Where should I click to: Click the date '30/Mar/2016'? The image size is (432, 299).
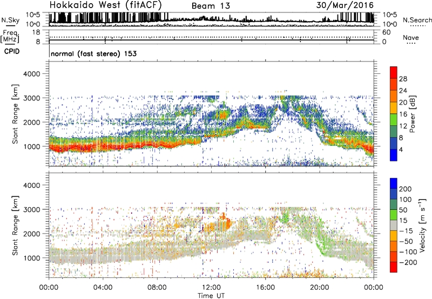345,5
